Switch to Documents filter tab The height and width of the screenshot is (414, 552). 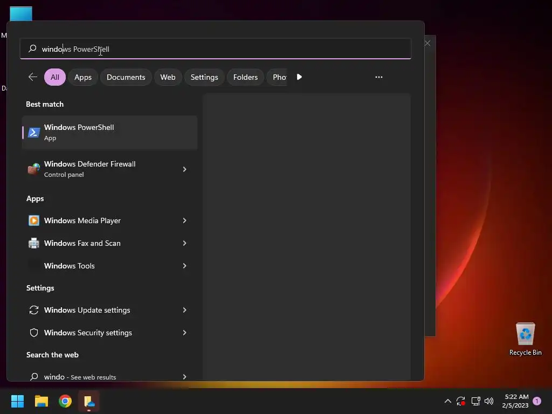[126, 77]
